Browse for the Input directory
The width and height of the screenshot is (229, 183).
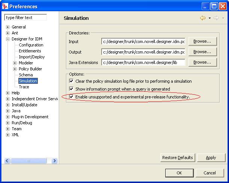click(202, 42)
